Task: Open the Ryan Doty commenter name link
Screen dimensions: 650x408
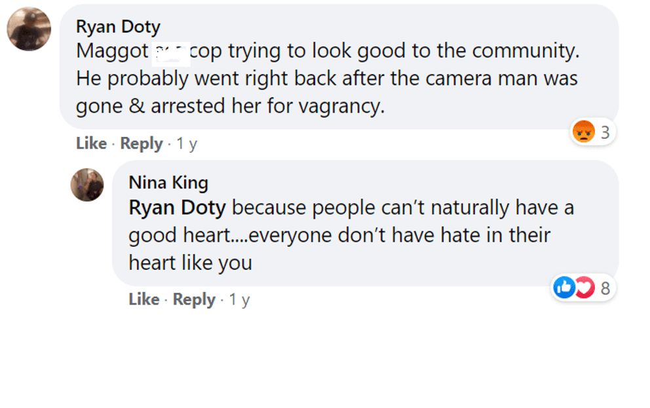Action: click(118, 27)
